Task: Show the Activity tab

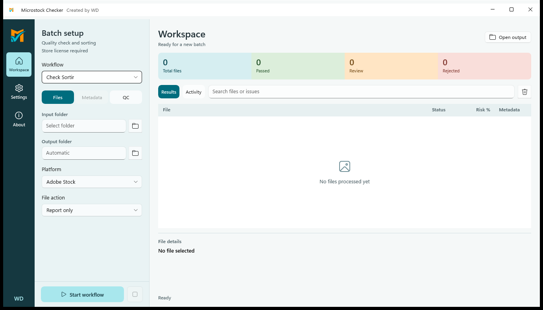Action: pos(194,92)
